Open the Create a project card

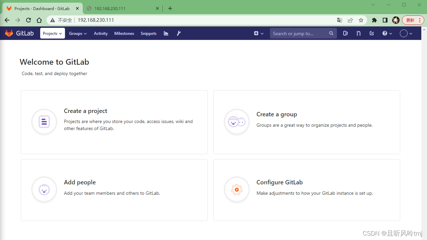(114, 122)
